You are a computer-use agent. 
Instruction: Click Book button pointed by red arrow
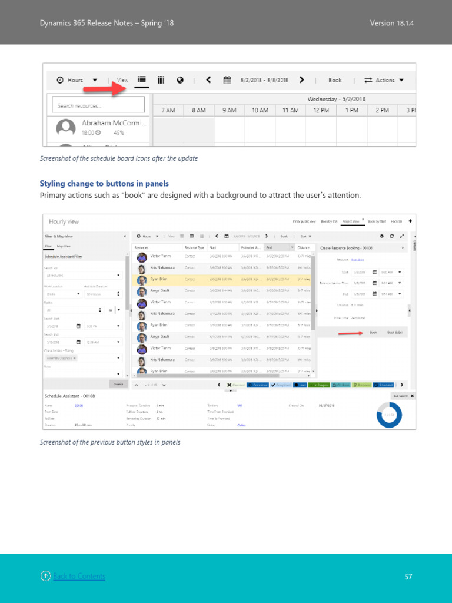tap(373, 332)
